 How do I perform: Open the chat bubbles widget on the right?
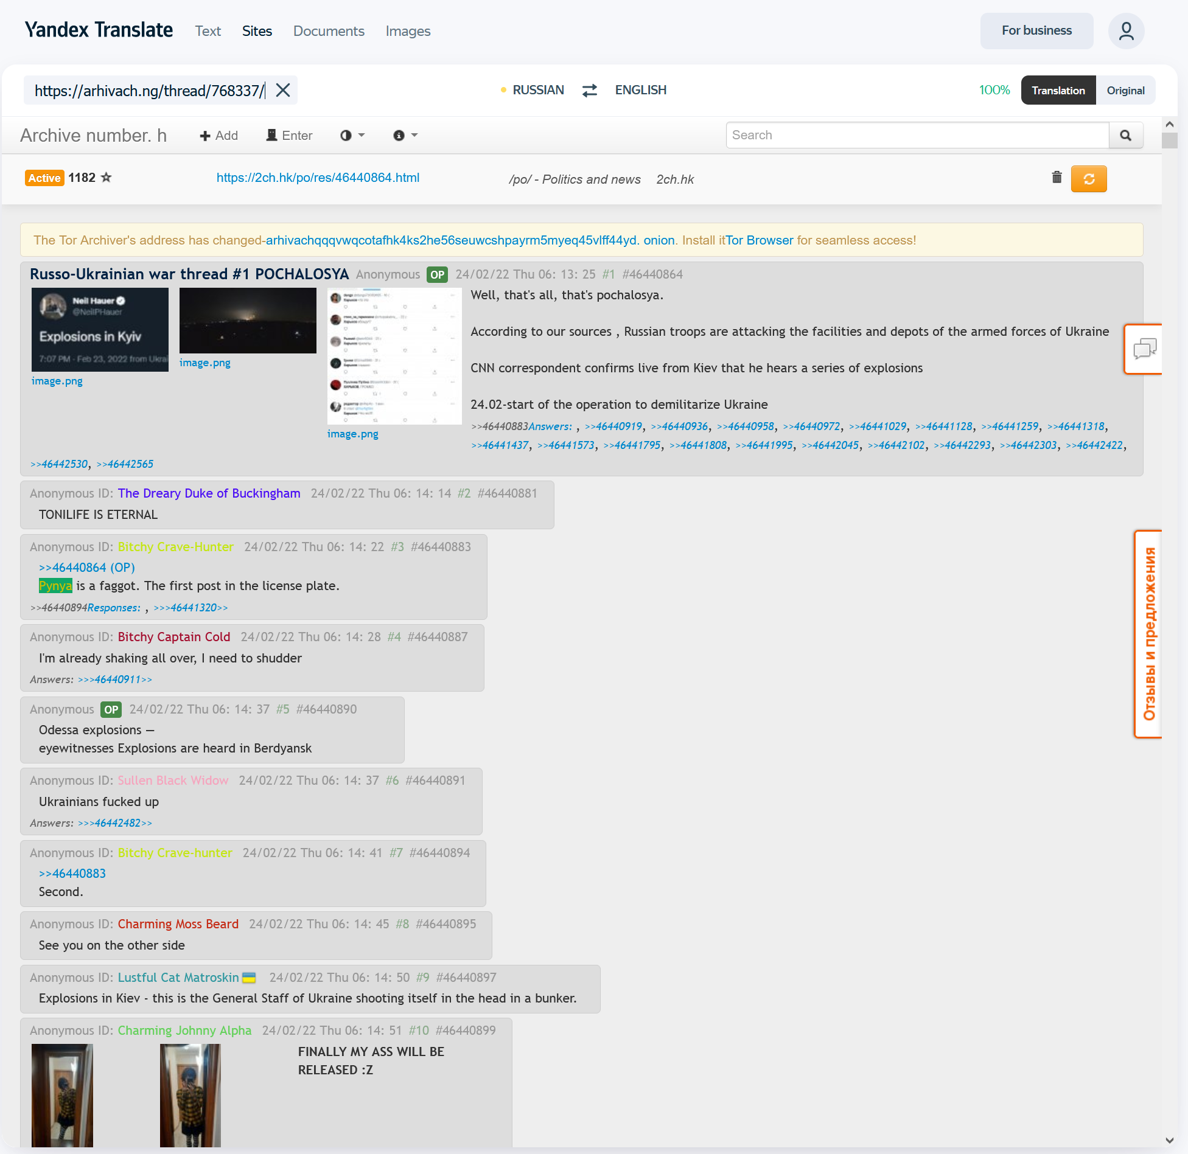click(1144, 349)
